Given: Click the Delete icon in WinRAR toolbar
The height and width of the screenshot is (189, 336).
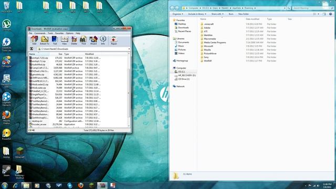Looking at the screenshot, I should (x=74, y=40).
